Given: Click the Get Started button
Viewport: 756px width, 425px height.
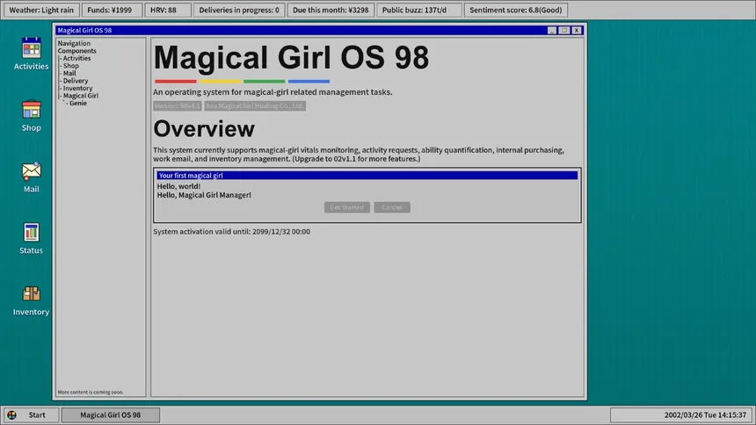Looking at the screenshot, I should (346, 207).
